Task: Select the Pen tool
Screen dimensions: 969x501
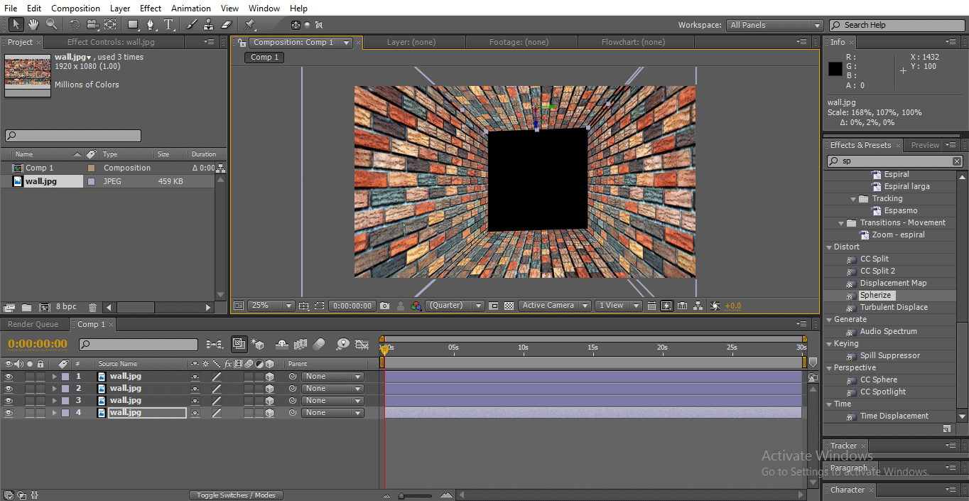Action: click(151, 25)
